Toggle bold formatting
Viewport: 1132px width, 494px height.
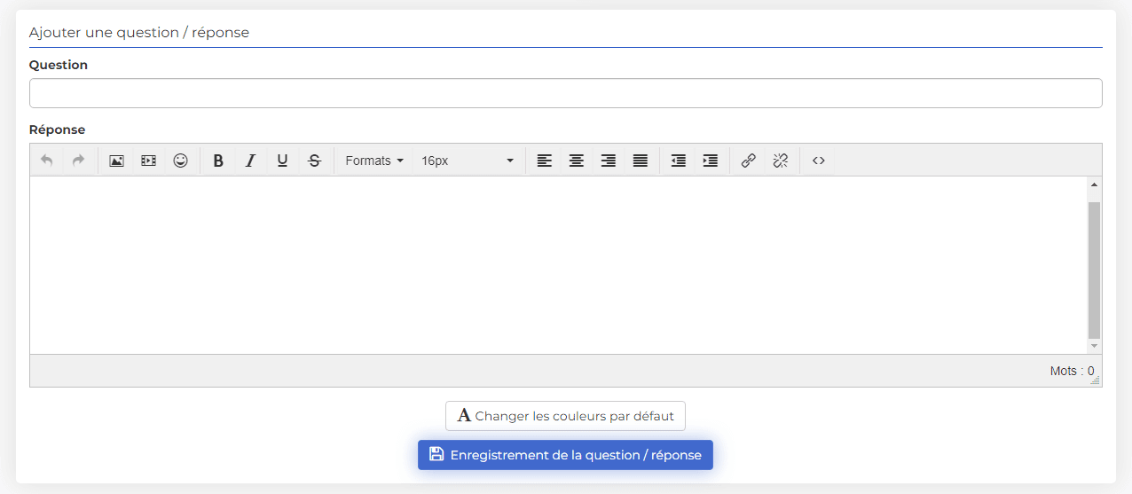point(218,161)
